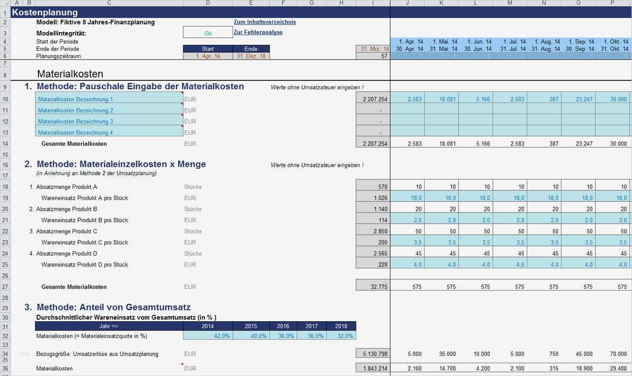Select 'Durchschnittlicher Wareneinsatz vom Gesamtumsatz' subtitle
632x376 pixels.
pos(126,317)
